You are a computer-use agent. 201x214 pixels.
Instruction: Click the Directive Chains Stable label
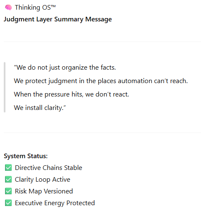[x=49, y=168]
